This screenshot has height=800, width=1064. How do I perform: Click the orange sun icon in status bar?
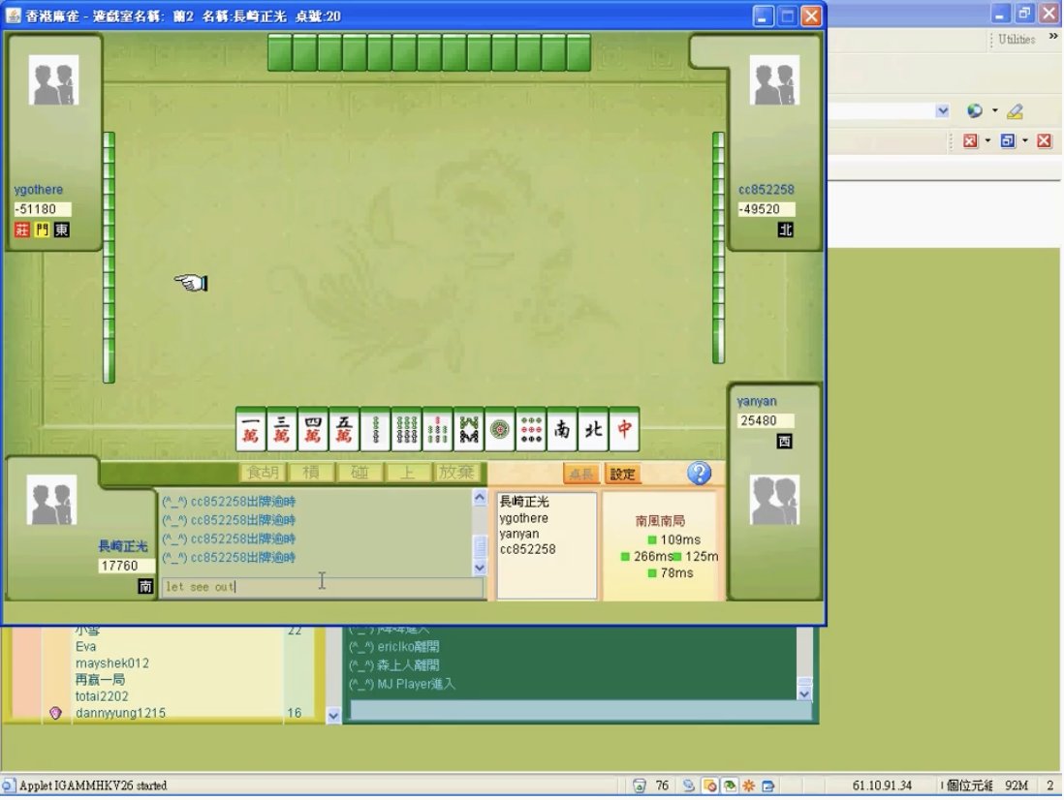tap(748, 785)
